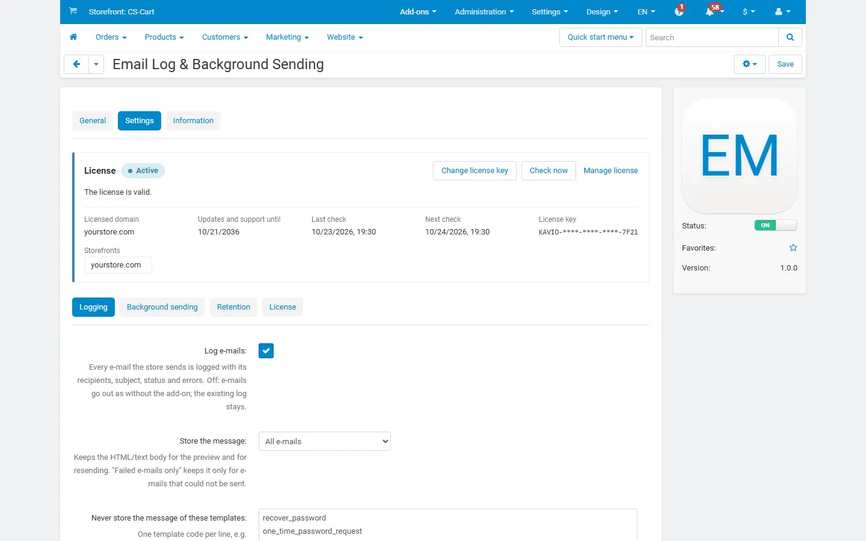The height and width of the screenshot is (541, 866).
Task: Switch to the Information tab
Action: (193, 121)
